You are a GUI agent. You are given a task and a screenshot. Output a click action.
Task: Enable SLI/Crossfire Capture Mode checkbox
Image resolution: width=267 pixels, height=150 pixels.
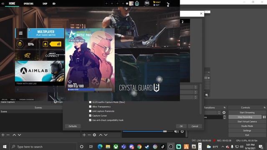point(90,102)
